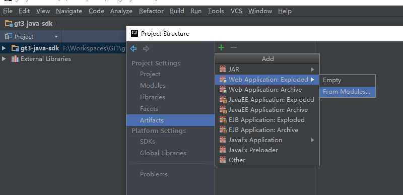Go to Problems section

[x=154, y=174]
